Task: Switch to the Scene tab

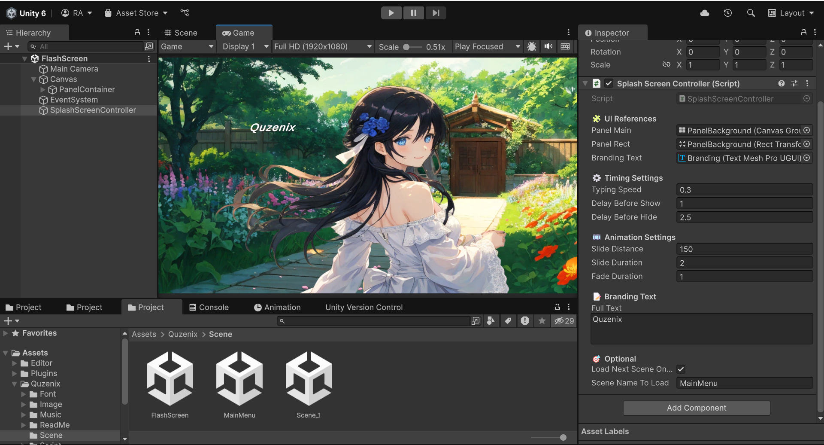Action: point(181,33)
